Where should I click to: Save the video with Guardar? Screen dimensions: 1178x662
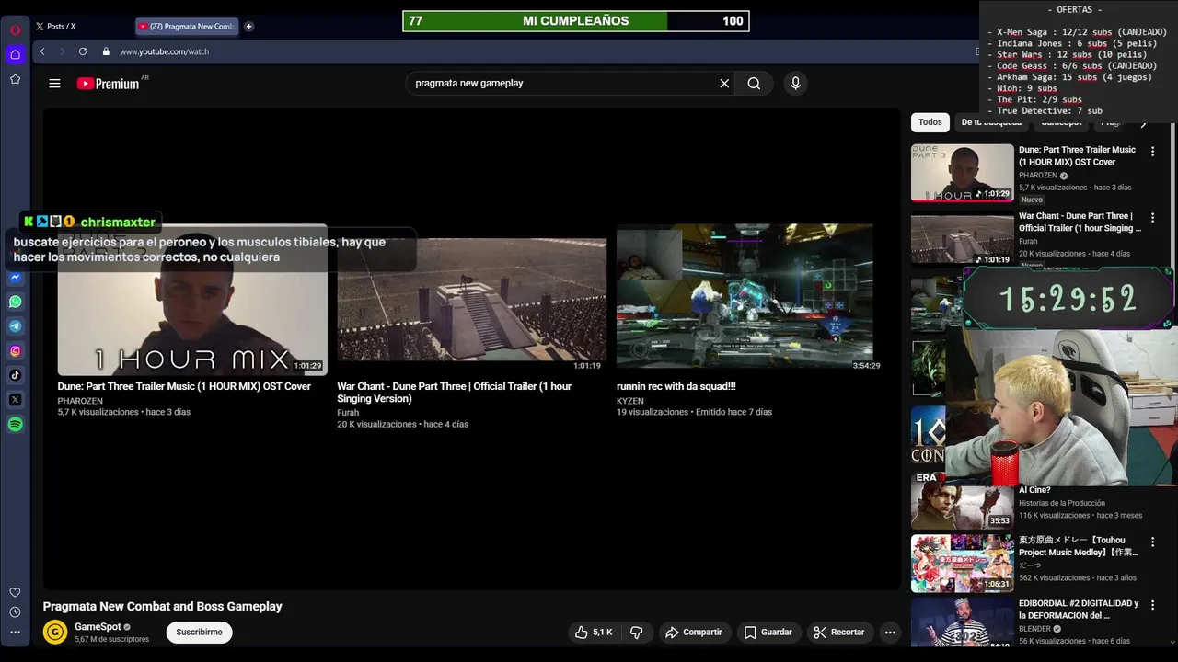(x=768, y=633)
